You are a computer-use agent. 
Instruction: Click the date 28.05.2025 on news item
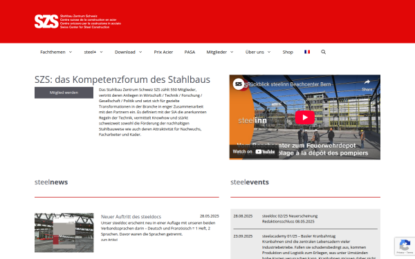point(210,216)
